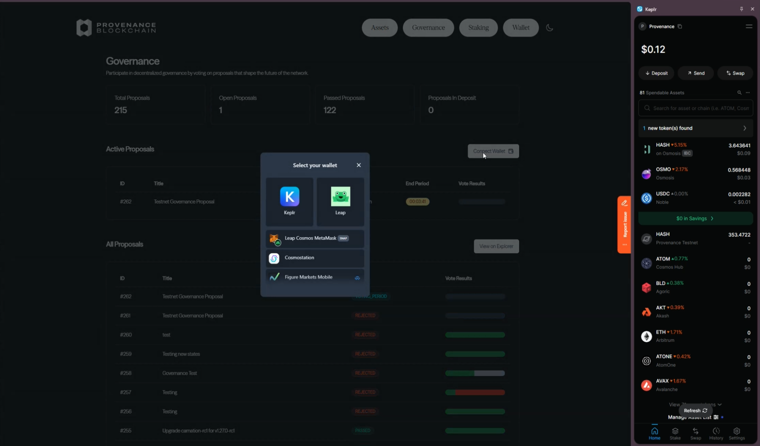Expand the new token(s) found chevron
760x446 pixels.
point(745,128)
